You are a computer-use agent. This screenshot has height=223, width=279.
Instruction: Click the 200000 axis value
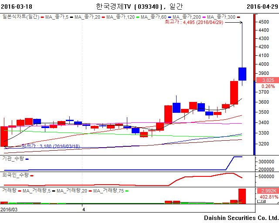(266, 169)
